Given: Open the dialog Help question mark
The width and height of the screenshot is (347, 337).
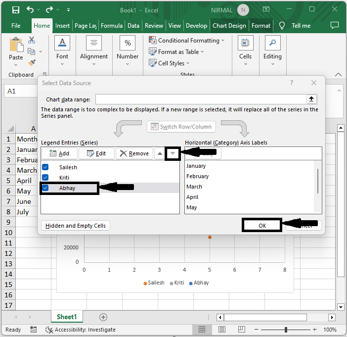Looking at the screenshot, I should (292, 83).
